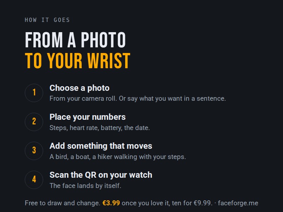Select the 'Place your numbers' heading
Image resolution: width=283 pixels, height=212 pixels.
pos(87,117)
